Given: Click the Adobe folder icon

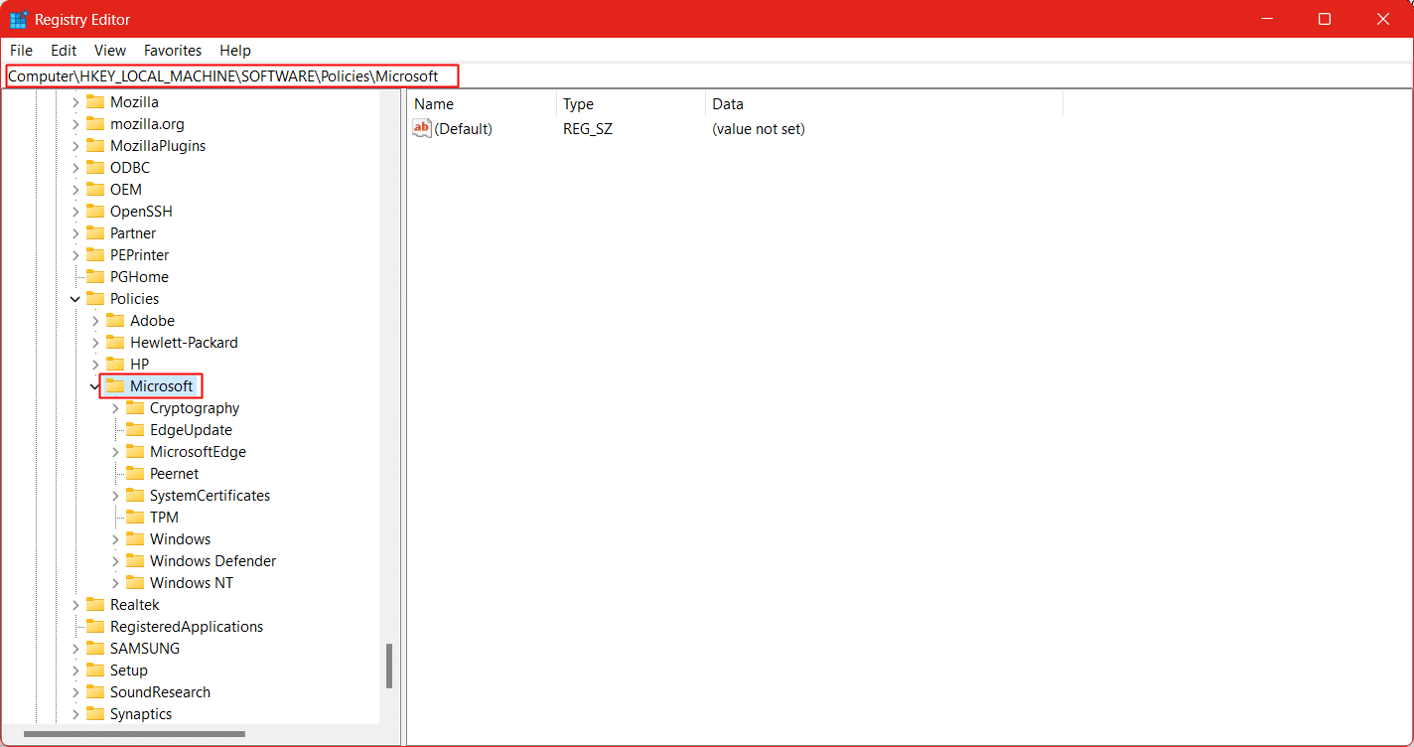Looking at the screenshot, I should pos(115,321).
